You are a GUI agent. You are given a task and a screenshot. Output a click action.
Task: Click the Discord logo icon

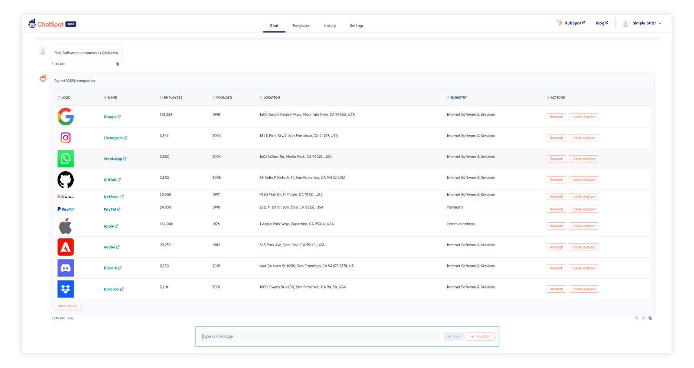[x=65, y=268]
